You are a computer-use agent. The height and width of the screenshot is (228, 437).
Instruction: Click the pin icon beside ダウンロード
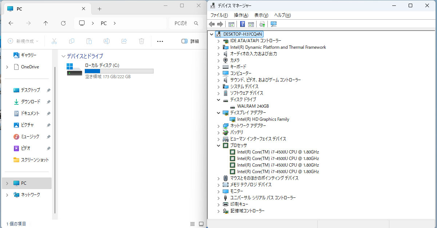[x=48, y=102]
